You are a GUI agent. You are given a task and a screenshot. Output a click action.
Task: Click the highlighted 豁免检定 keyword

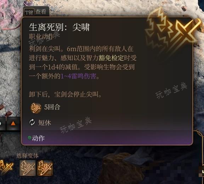tap(111, 58)
